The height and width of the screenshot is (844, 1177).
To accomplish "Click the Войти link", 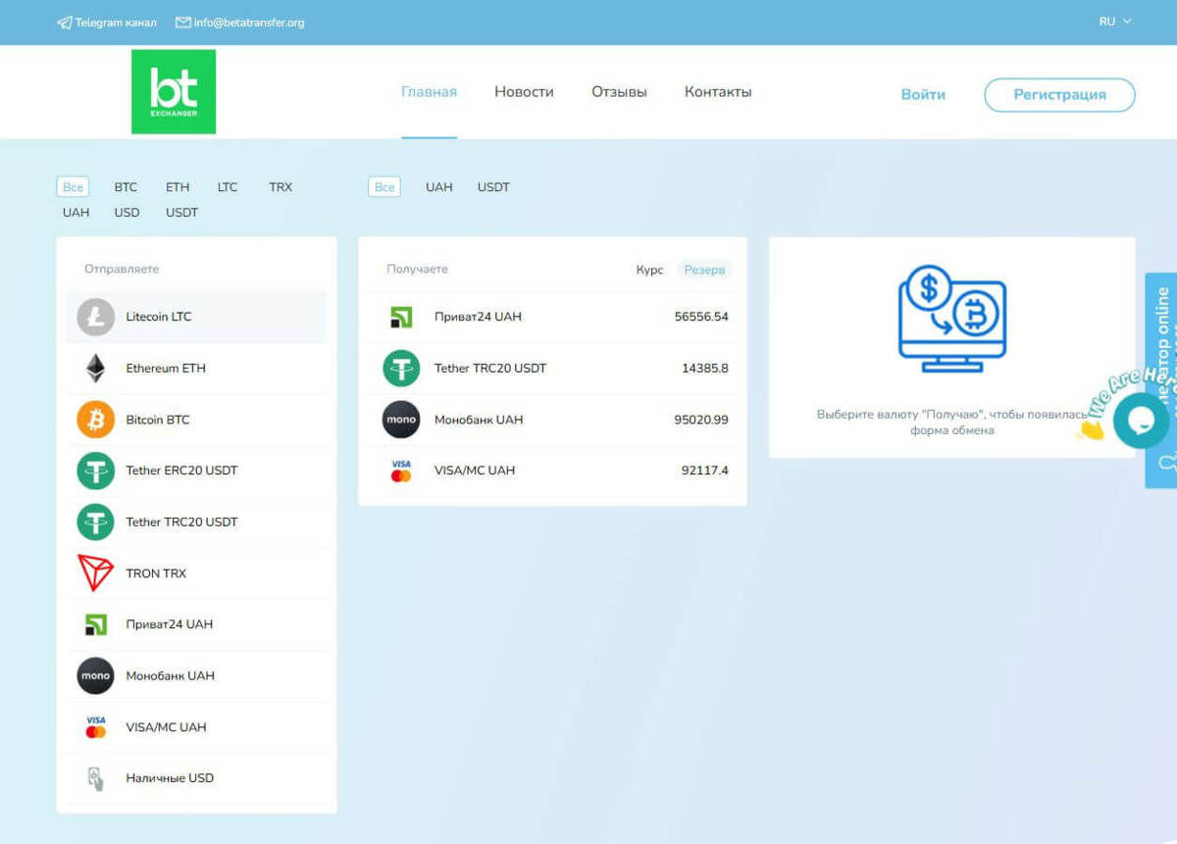I will [x=923, y=95].
